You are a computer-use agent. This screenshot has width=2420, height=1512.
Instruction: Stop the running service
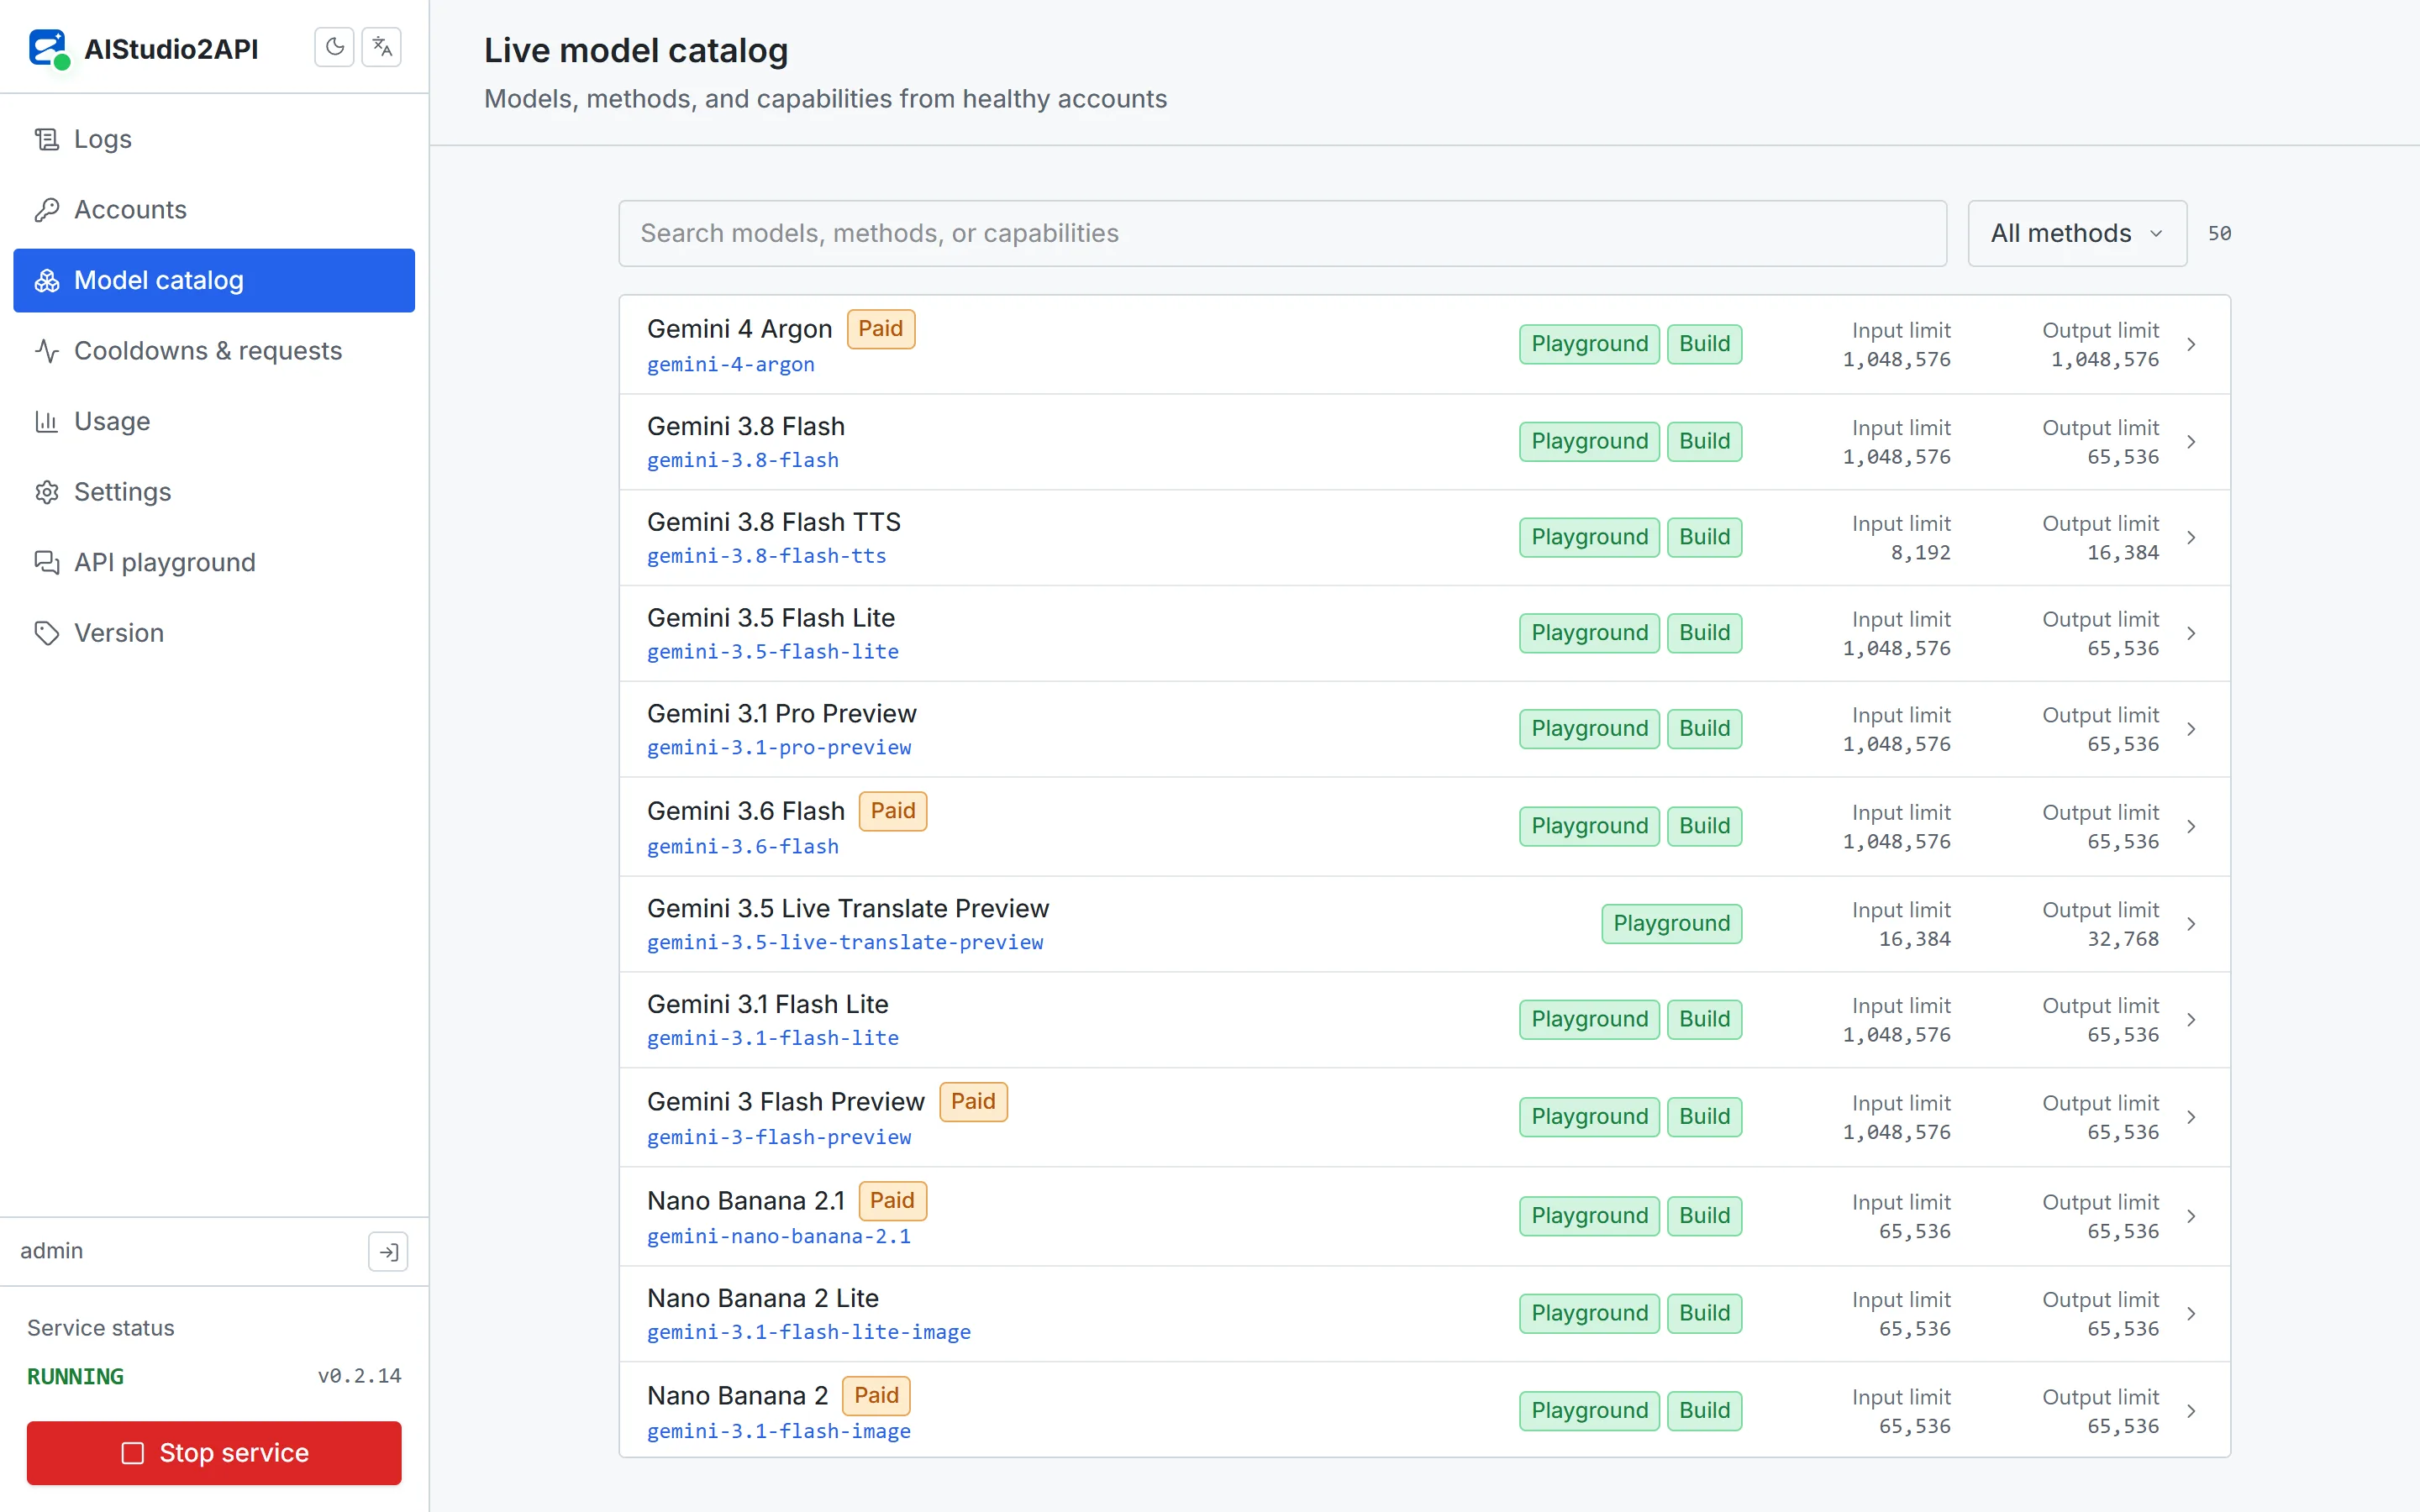click(214, 1452)
